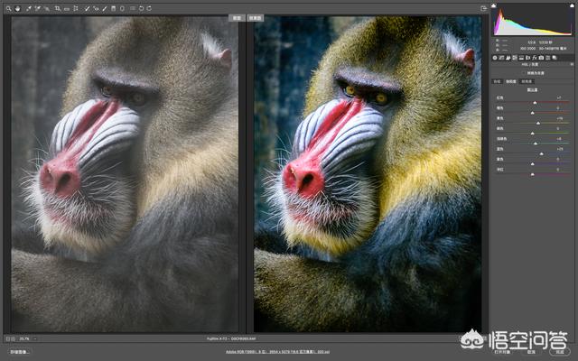Screen dimensions: 578x361
Task: Select the Color Sampler tool
Action: tap(38, 8)
